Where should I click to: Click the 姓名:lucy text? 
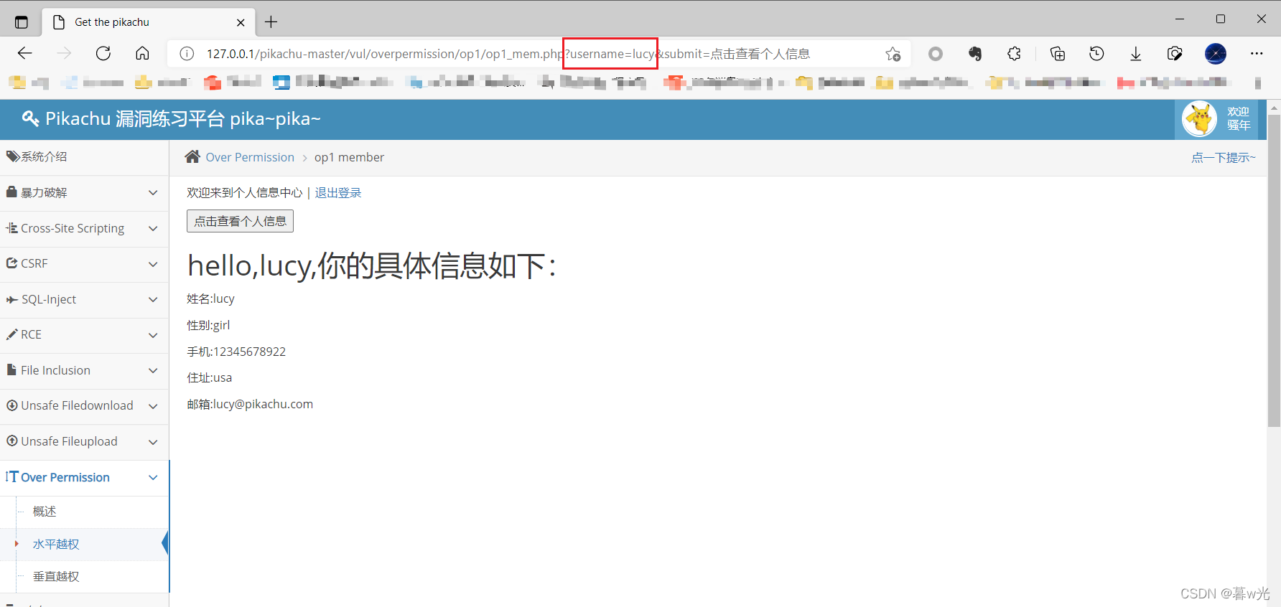(210, 298)
